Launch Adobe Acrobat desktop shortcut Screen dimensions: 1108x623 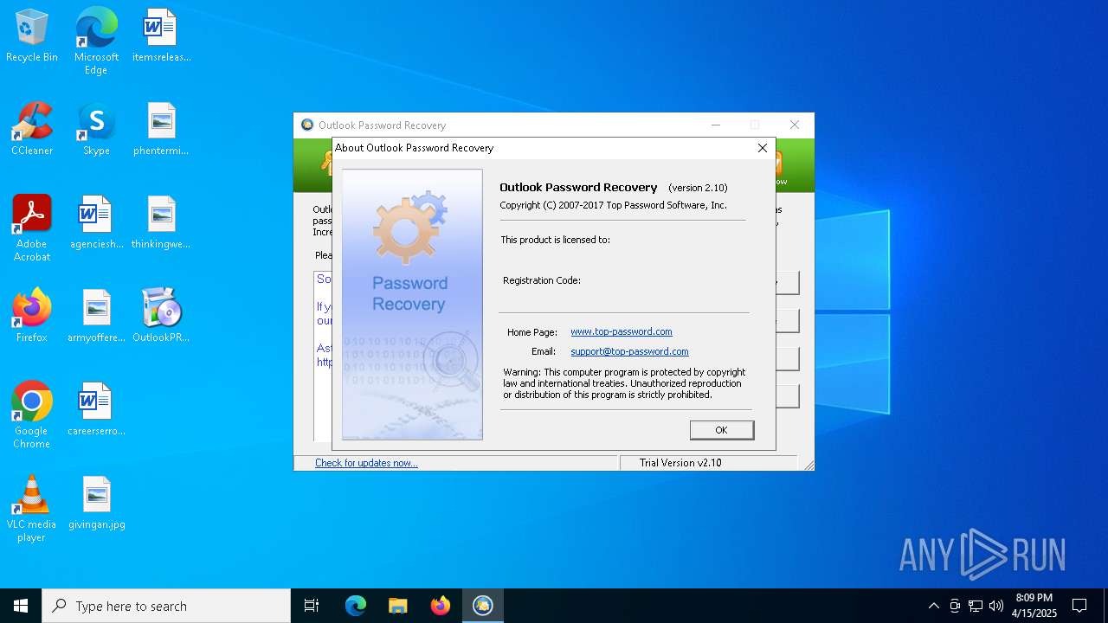32,228
